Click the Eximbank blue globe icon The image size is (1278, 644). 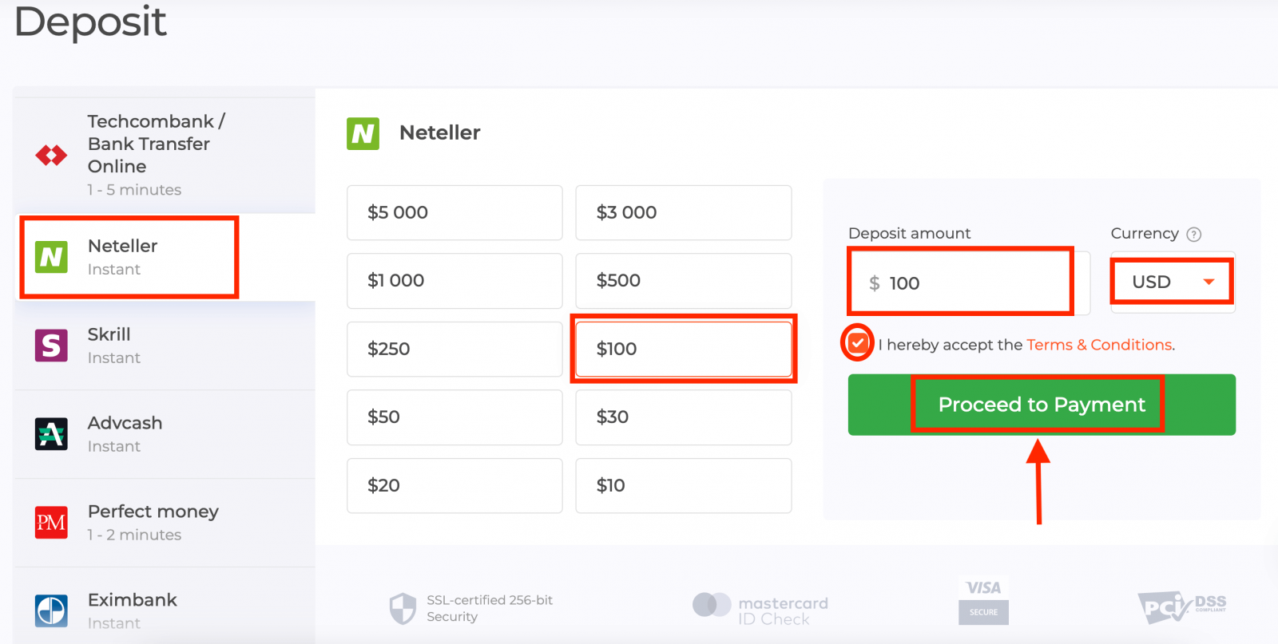coord(51,611)
